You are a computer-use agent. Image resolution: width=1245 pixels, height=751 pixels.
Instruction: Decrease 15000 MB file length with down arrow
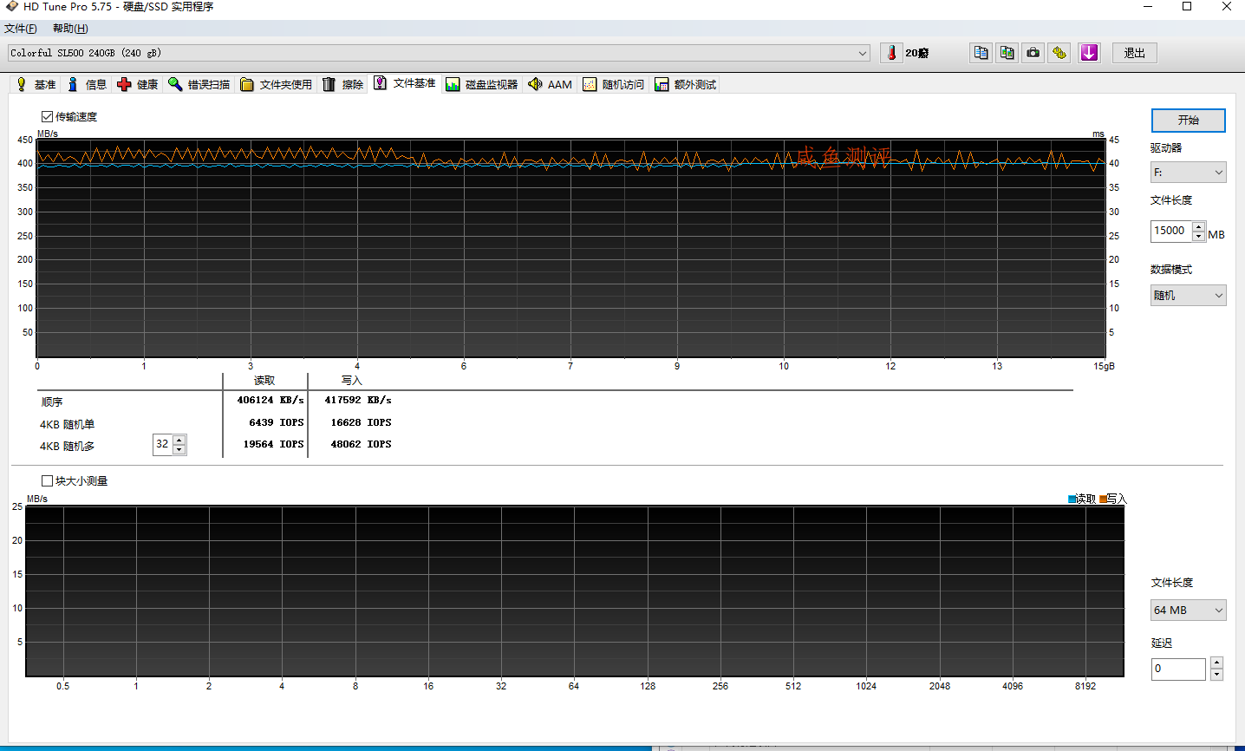point(1198,237)
